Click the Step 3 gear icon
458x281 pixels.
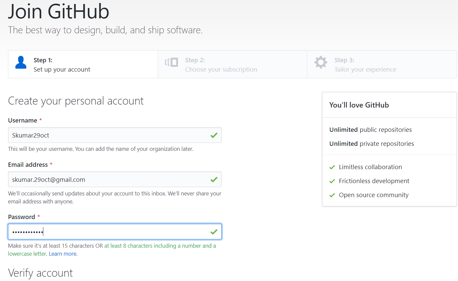321,62
